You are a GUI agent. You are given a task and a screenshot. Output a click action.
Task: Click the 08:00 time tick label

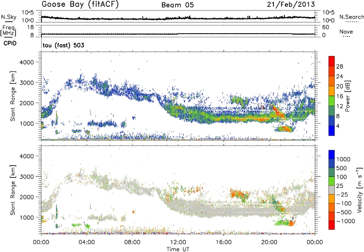click(132, 242)
